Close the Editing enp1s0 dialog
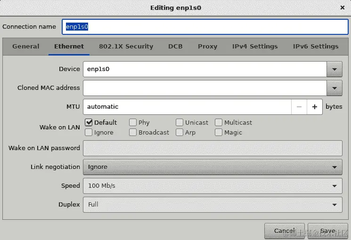Image resolution: width=351 pixels, height=240 pixels. pyautogui.click(x=342, y=8)
